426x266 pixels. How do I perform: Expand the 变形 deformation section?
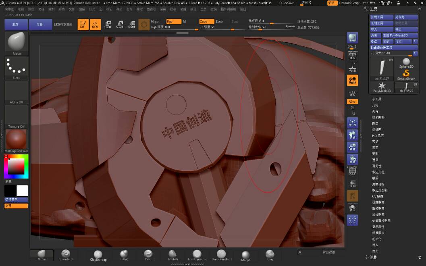(x=375, y=154)
